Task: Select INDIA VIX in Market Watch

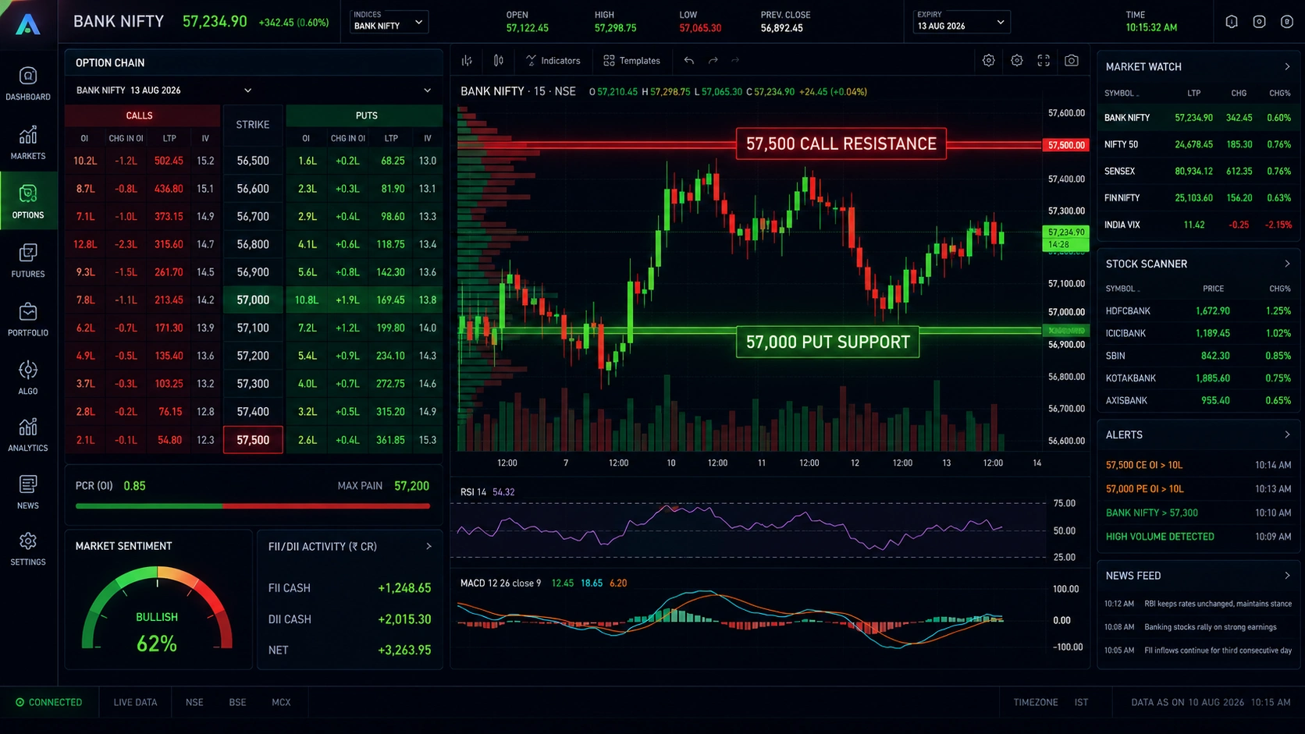Action: 1198,225
